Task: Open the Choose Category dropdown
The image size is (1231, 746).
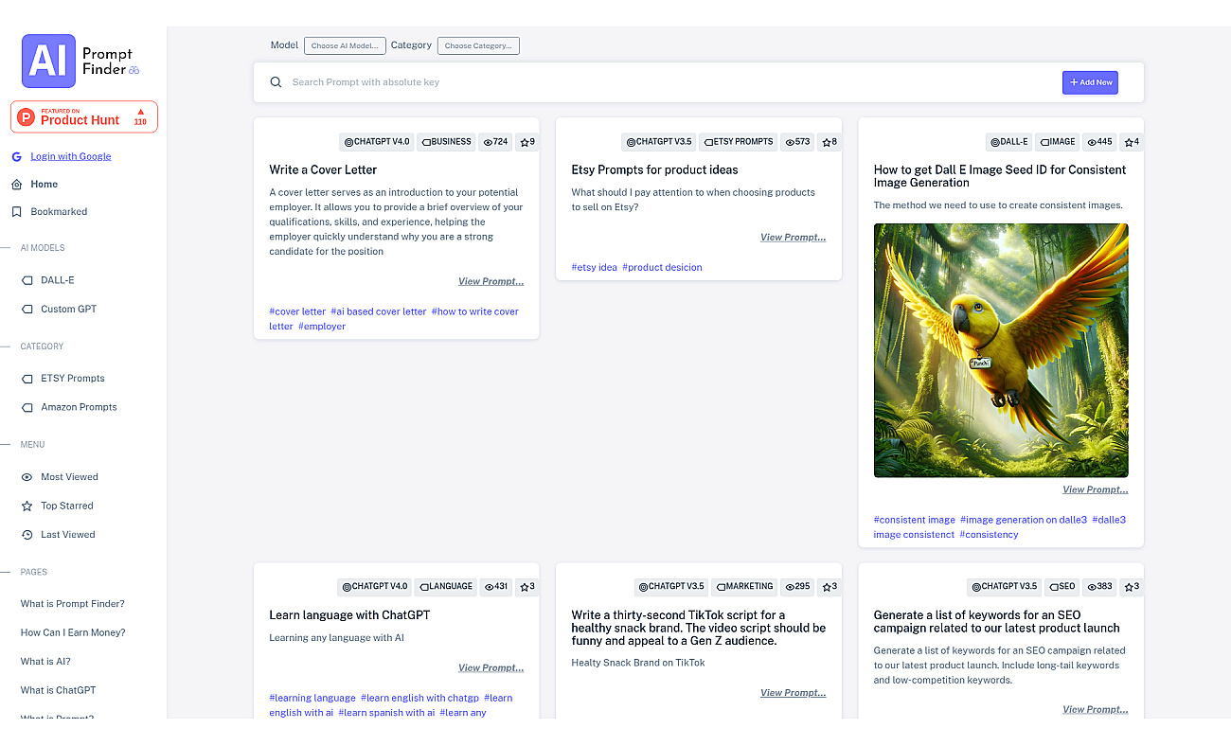Action: [x=478, y=45]
